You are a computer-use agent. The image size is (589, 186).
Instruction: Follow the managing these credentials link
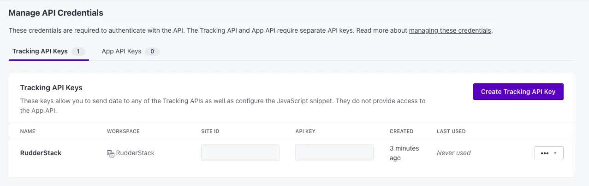(x=450, y=31)
